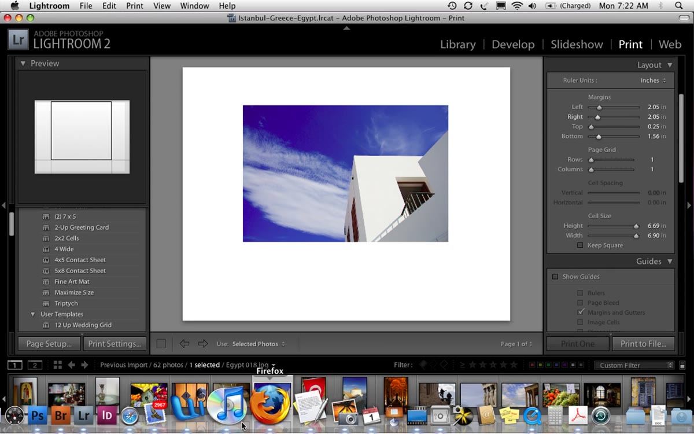Collapse the Guides panel triangle
694x434 pixels.
[670, 262]
